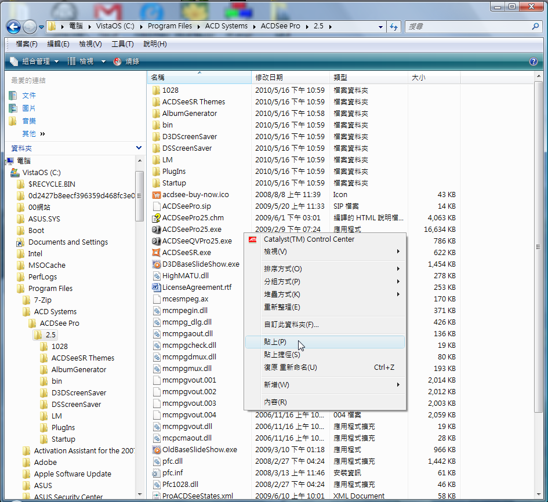Select VistaOS (C:) drive in tree
The image size is (548, 502).
click(x=41, y=173)
